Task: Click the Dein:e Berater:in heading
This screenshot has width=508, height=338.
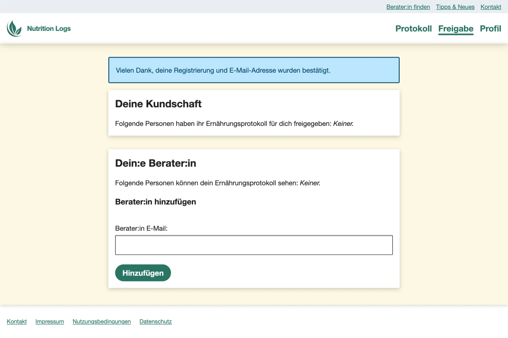Action: pos(155,163)
